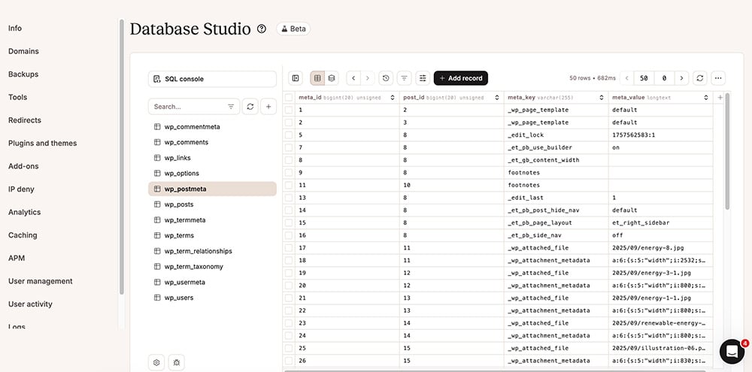752x372 pixels.
Task: Click the SQL console icon
Action: (x=157, y=79)
